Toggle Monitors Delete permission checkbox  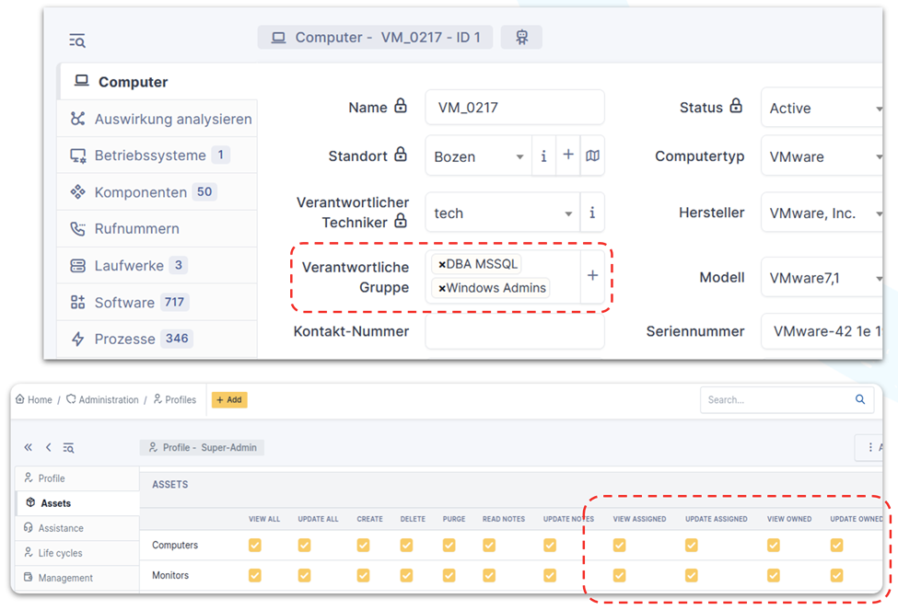[406, 576]
